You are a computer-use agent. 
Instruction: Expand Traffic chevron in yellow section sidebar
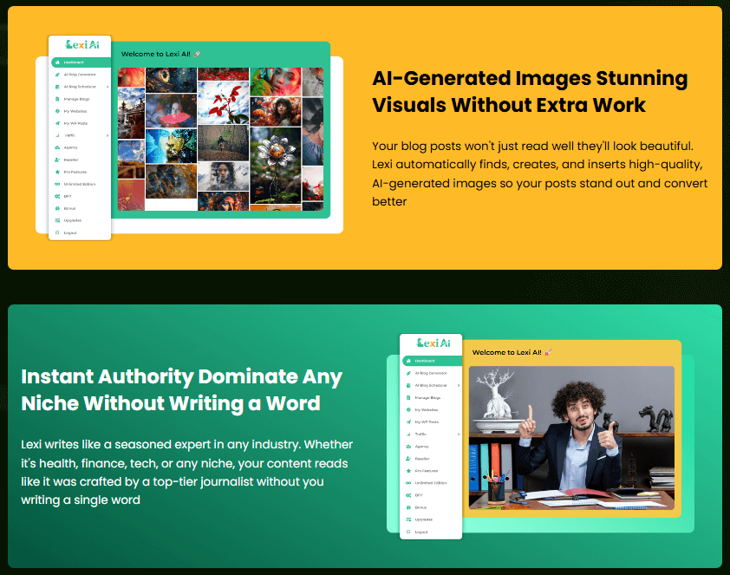(x=108, y=135)
